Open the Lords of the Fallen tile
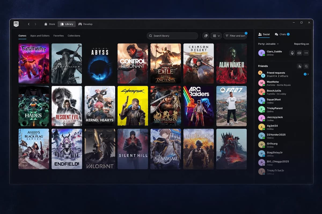This screenshot has height=214, width=322. pyautogui.click(x=67, y=63)
